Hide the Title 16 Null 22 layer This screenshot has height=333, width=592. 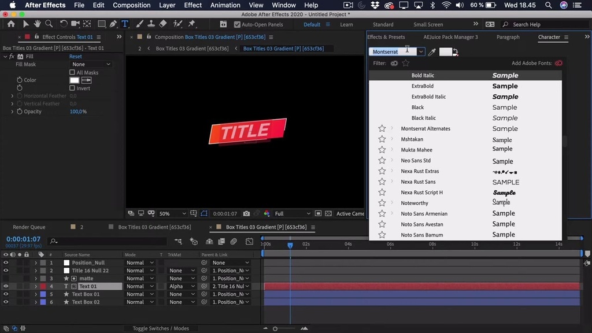click(6, 271)
